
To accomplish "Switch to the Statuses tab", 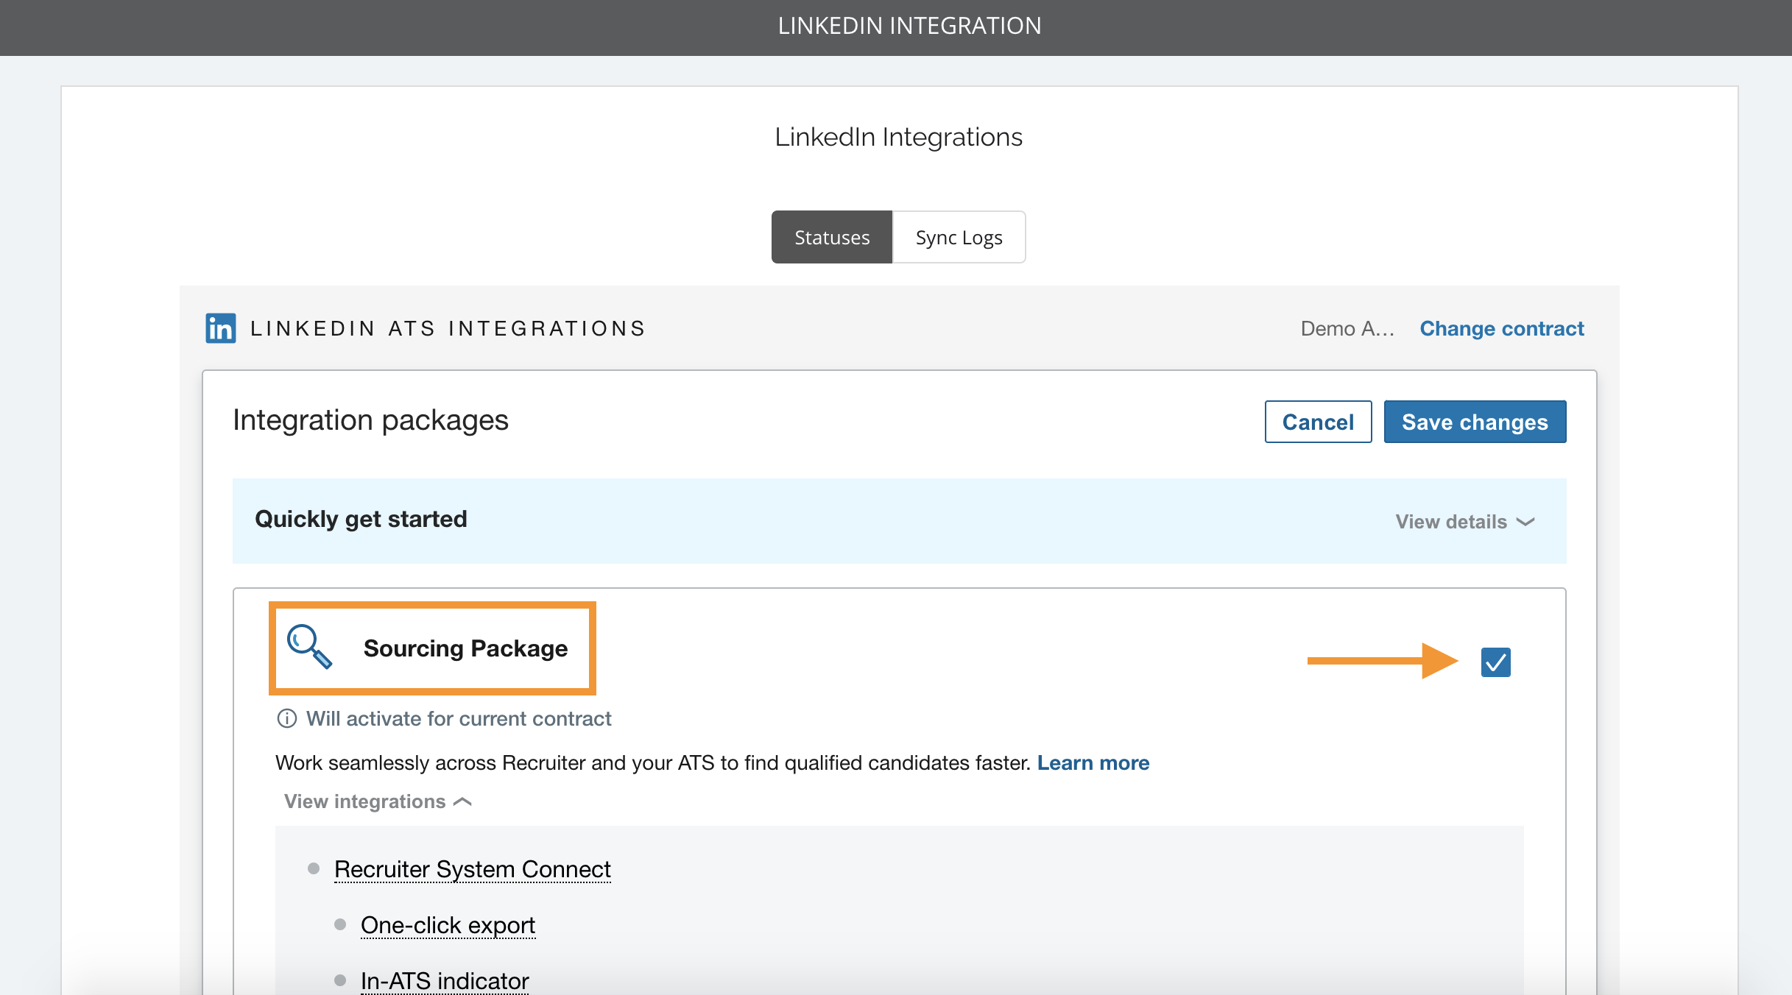I will 832,237.
